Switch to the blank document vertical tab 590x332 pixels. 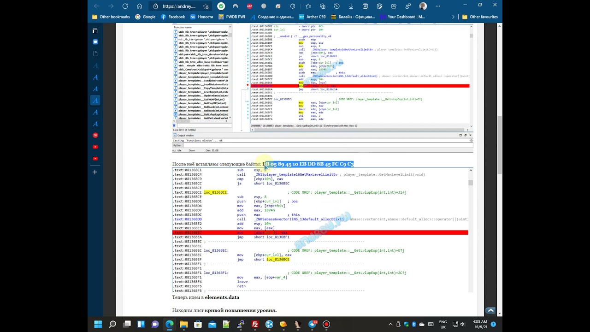pyautogui.click(x=95, y=53)
